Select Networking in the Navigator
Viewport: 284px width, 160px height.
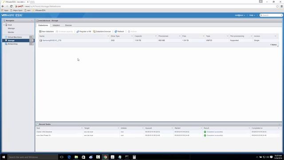[12, 44]
